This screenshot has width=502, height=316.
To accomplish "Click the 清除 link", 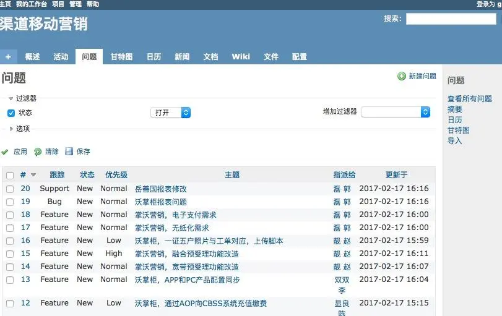I will [x=52, y=152].
